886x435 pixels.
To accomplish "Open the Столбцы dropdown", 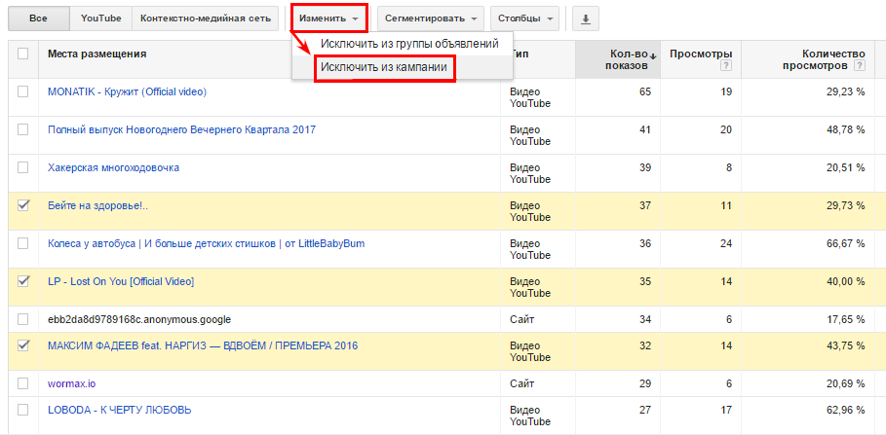I will [x=525, y=18].
